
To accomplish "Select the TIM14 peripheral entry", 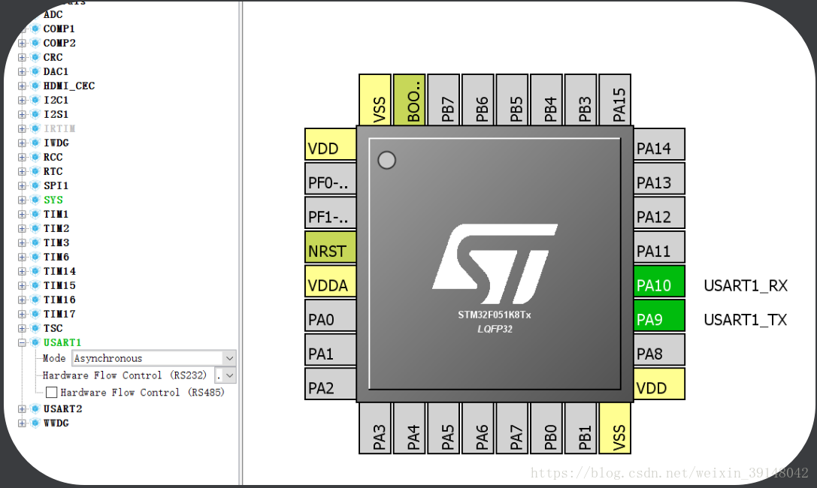I will 59,271.
